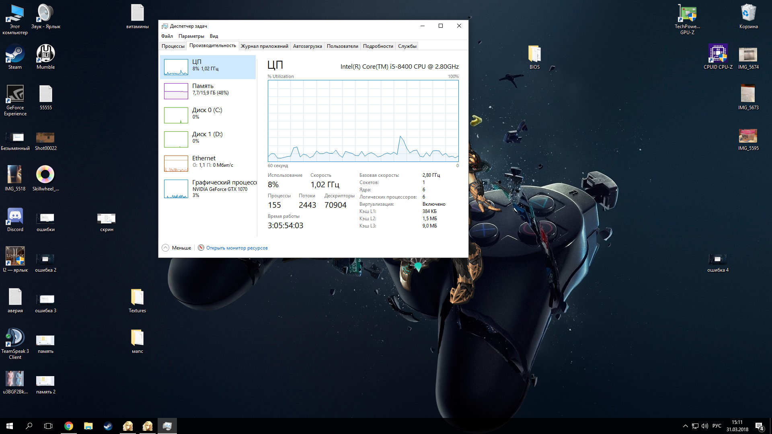Open the Корзина recycle bin icon
This screenshot has height=434, width=772.
click(749, 16)
